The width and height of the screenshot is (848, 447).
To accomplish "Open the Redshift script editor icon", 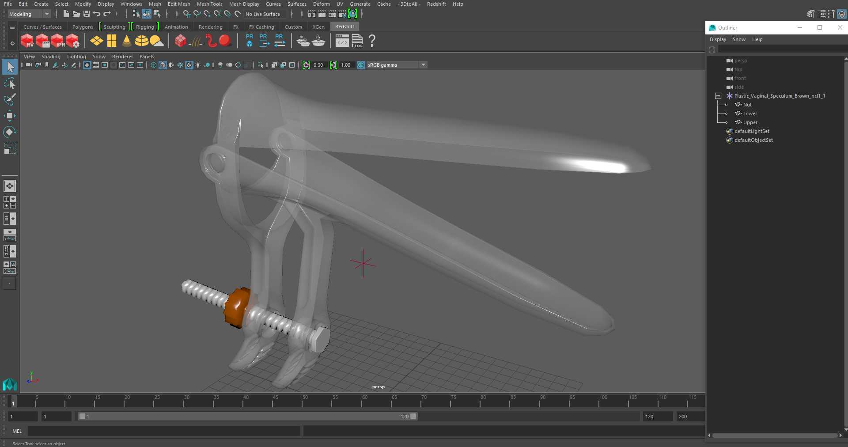I will (x=342, y=41).
